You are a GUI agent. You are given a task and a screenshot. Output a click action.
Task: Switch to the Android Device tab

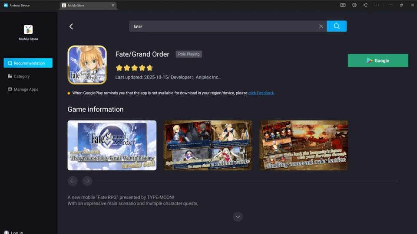(17, 5)
